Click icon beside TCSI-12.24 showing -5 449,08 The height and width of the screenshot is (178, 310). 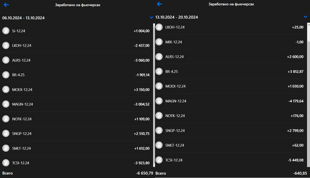(x=159, y=160)
